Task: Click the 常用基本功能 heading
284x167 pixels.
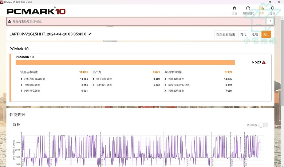Action: tap(29, 72)
